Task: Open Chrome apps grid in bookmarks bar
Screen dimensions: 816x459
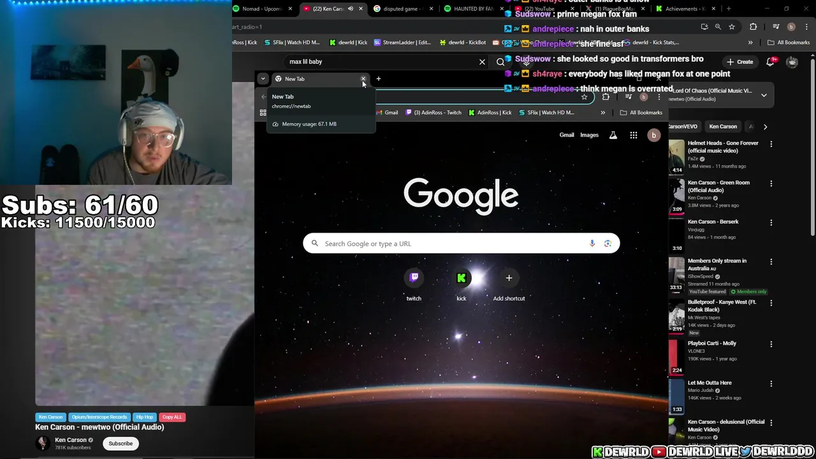Action: 263,113
